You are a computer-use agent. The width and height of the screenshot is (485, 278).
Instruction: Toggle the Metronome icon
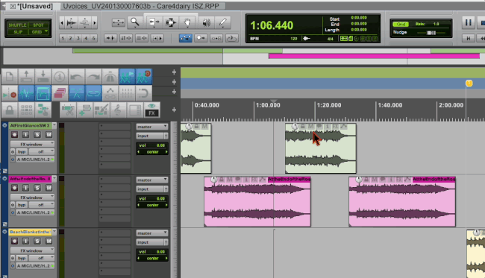point(110,76)
